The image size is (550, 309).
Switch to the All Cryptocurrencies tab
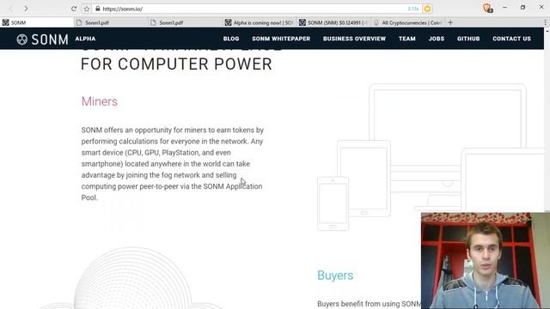point(408,22)
